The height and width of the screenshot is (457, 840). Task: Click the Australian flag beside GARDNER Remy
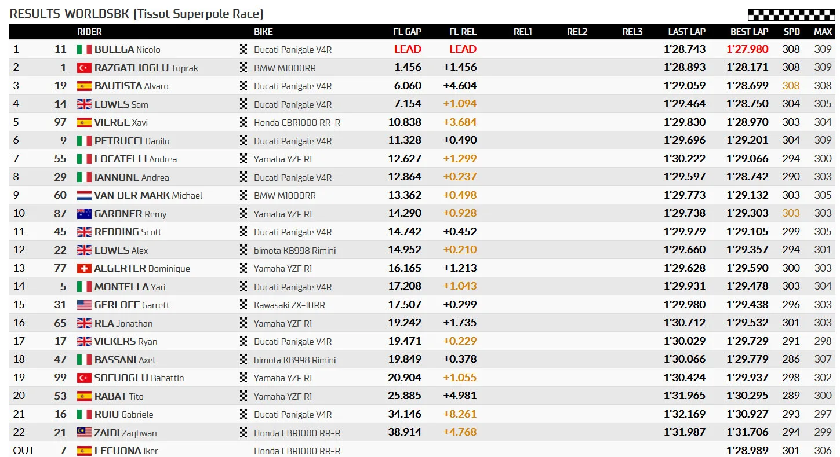pos(84,214)
